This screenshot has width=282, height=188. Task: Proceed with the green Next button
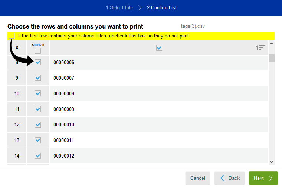263,178
